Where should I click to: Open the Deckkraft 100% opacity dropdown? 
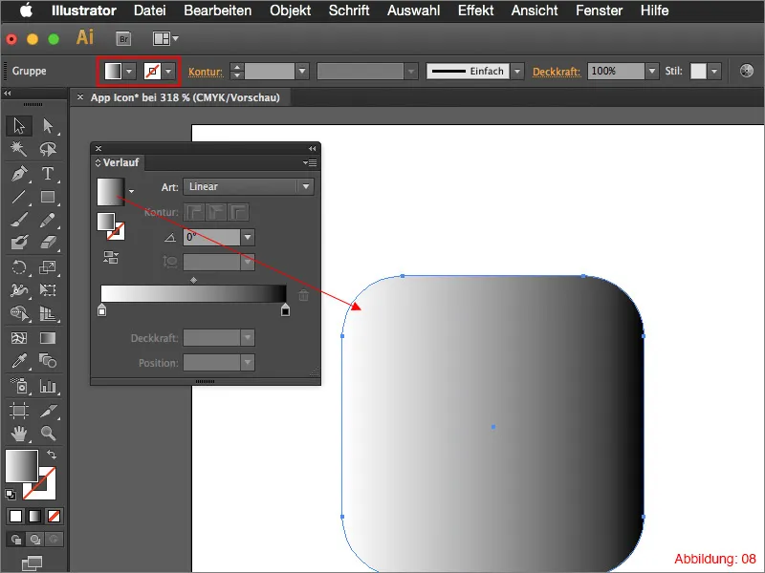coord(652,71)
